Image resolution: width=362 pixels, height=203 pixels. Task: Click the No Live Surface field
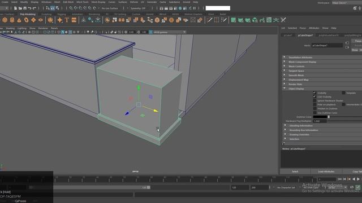(x=110, y=8)
